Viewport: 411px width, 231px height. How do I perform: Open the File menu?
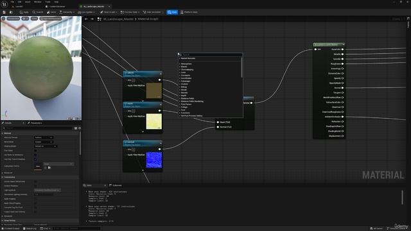coord(12,2)
